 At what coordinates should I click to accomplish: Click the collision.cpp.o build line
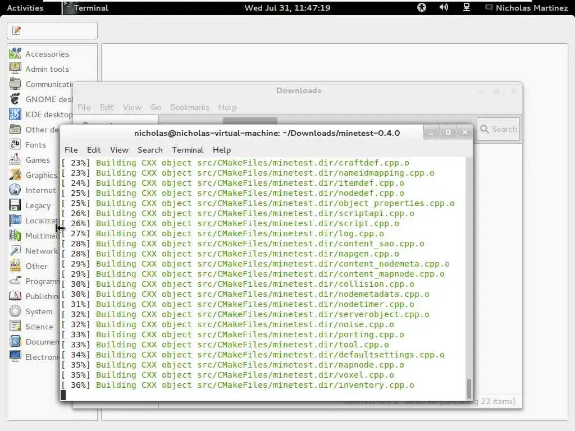(x=238, y=284)
